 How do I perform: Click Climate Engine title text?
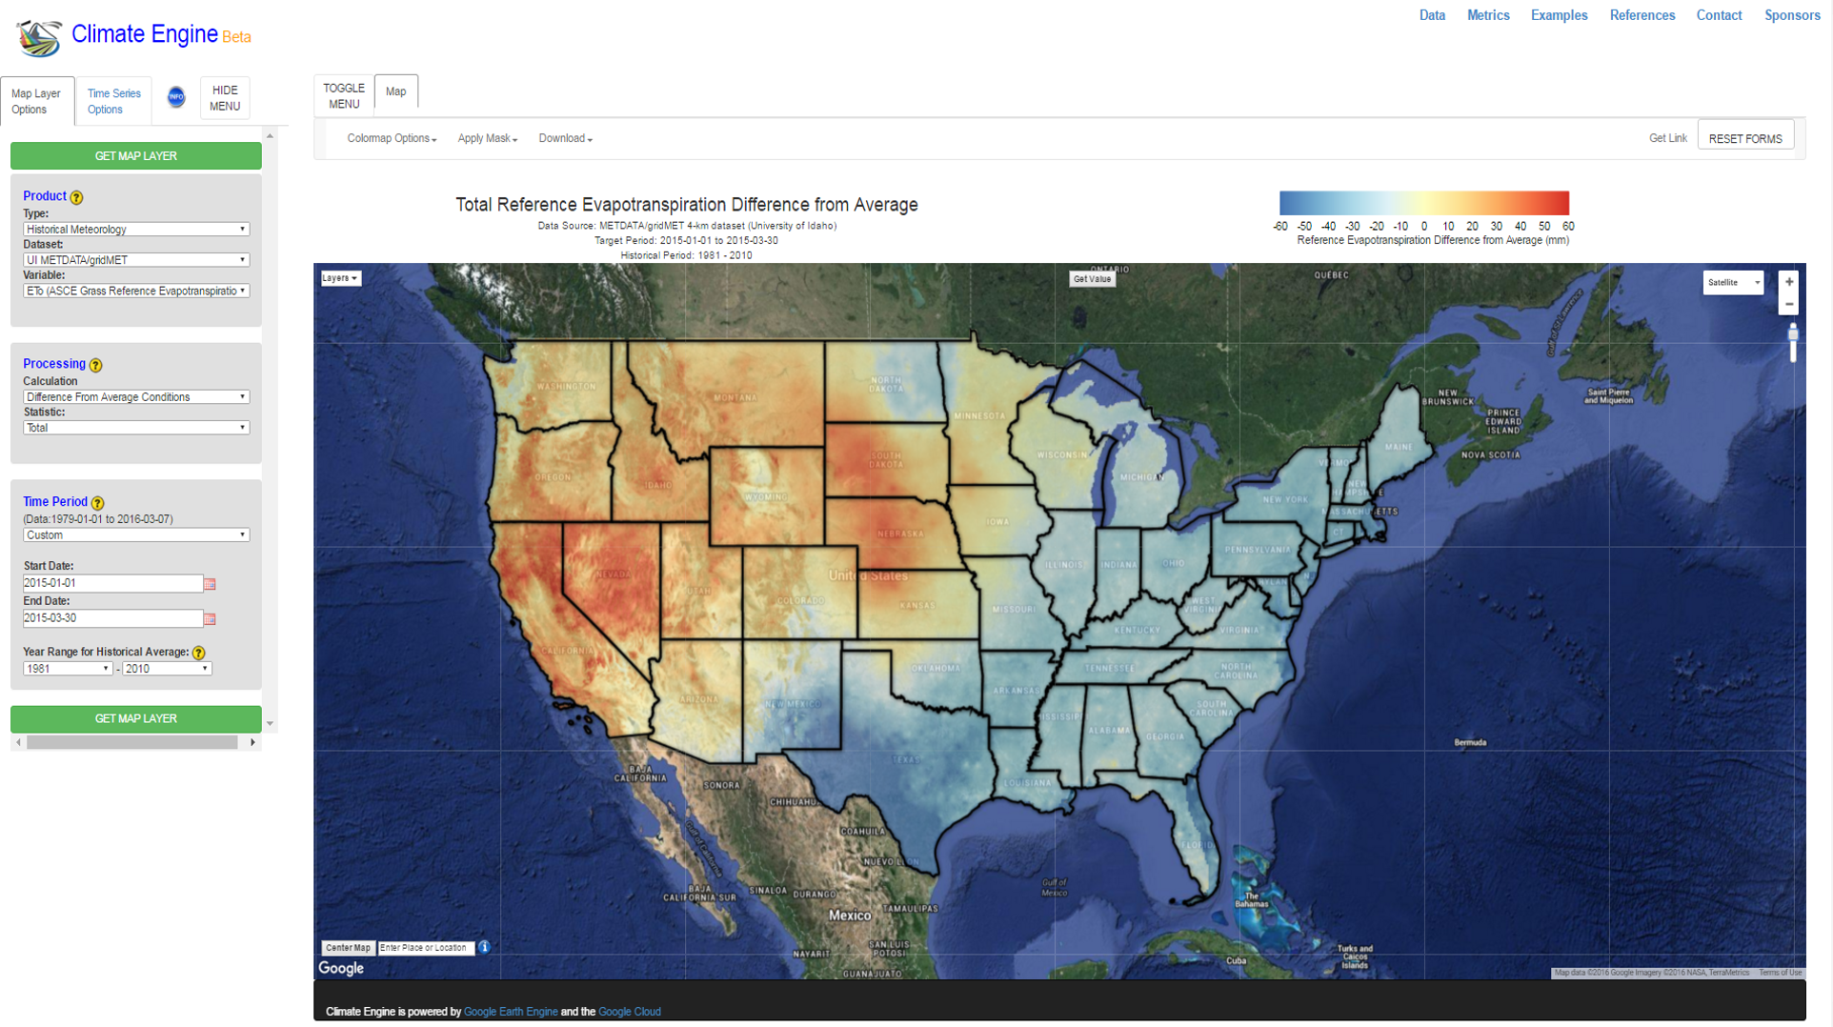(145, 34)
